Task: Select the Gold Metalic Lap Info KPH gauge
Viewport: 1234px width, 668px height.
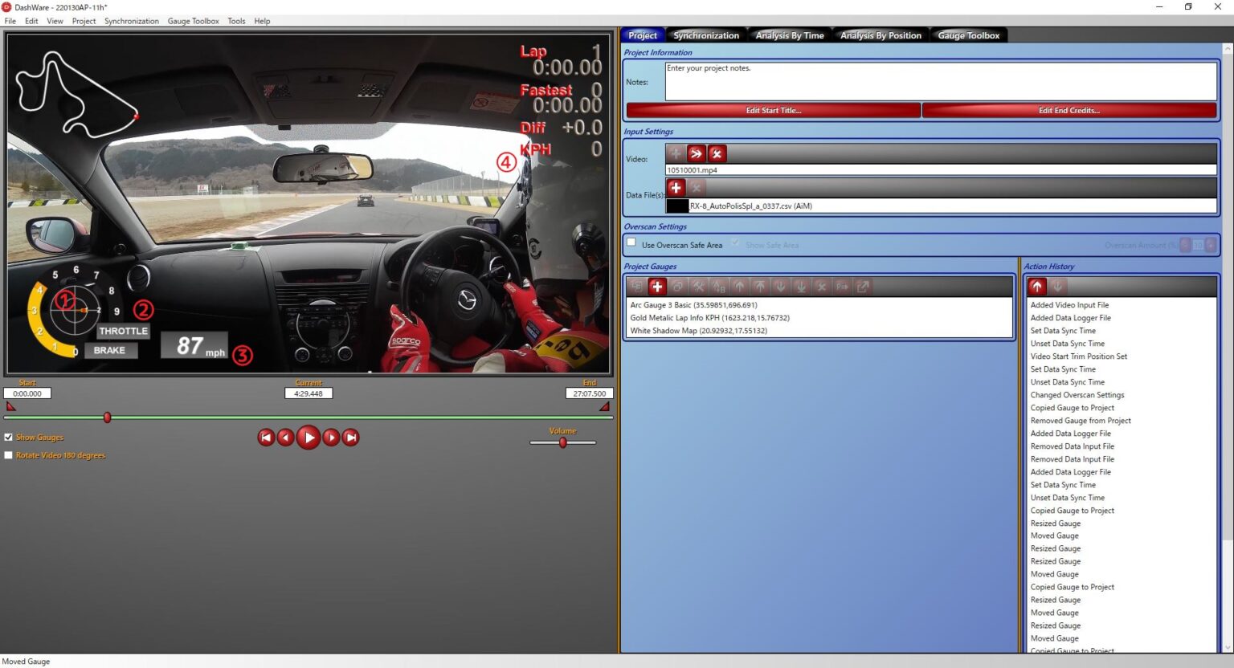Action: pyautogui.click(x=709, y=317)
